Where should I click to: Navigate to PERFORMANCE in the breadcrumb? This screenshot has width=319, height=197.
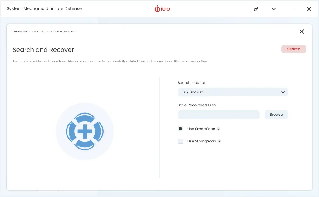(x=21, y=32)
